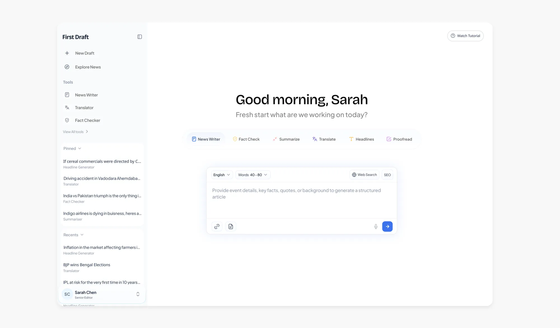Click the shield icon beside Fact Checker
The image size is (560, 328).
click(67, 120)
